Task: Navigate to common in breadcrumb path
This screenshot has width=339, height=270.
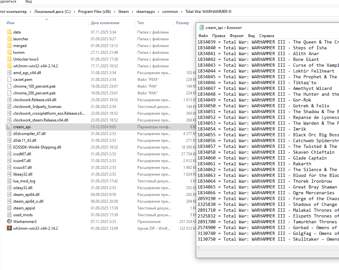Action: (170, 12)
